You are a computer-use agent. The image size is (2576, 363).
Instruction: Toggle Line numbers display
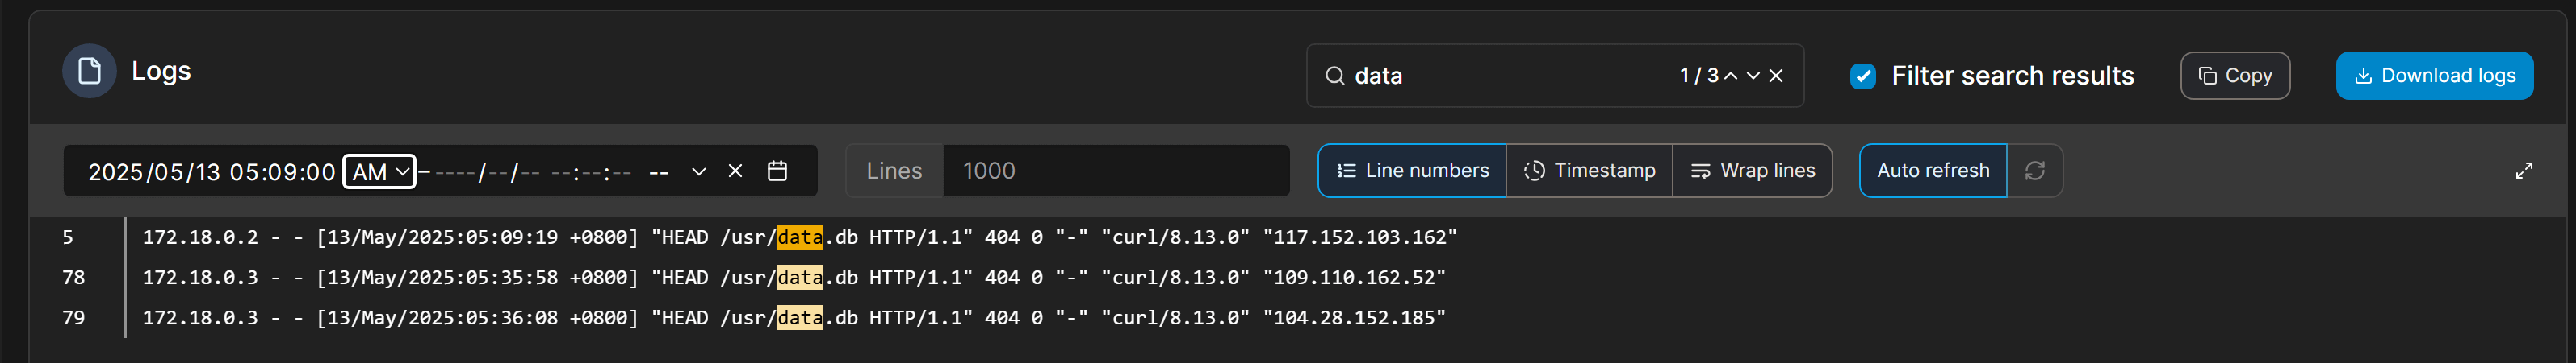[x=1412, y=171]
